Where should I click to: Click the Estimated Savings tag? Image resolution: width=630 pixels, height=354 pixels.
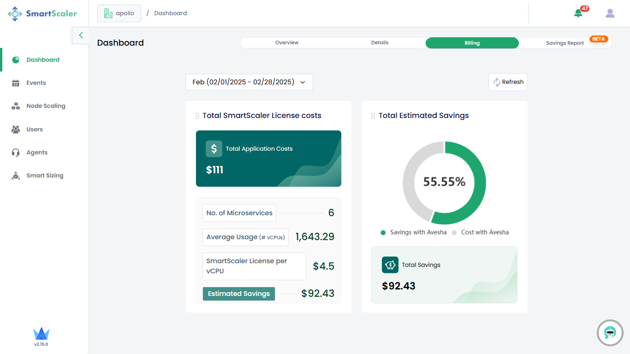point(239,294)
